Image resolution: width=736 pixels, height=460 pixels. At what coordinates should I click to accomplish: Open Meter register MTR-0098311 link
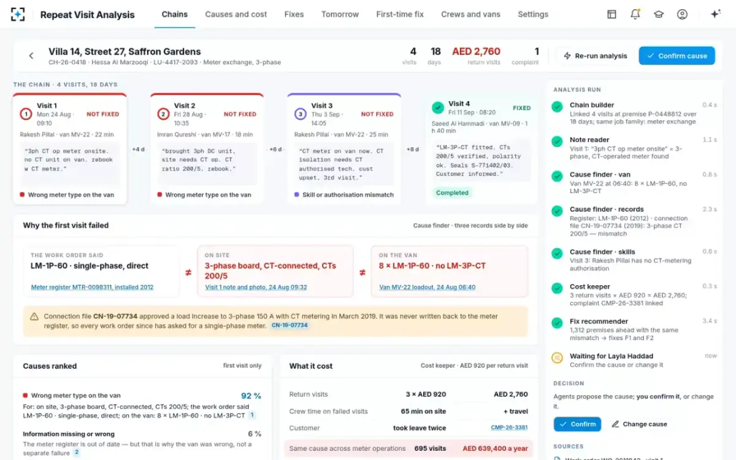point(92,287)
